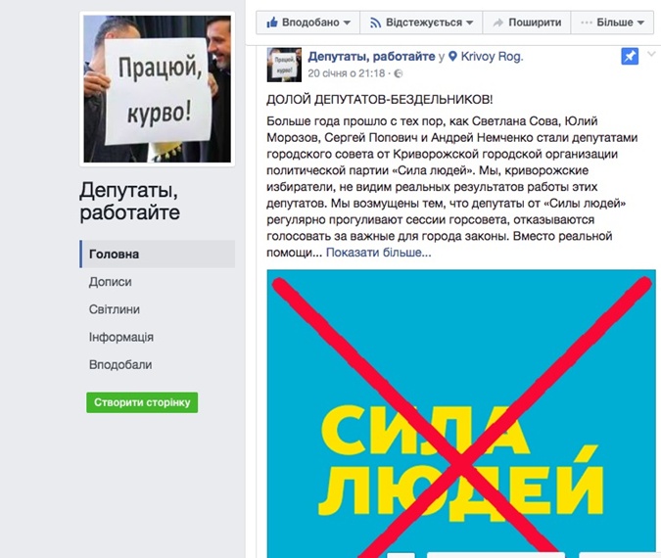The height and width of the screenshot is (558, 661).
Task: Click the green Створити сторінку button
Action: coord(142,402)
